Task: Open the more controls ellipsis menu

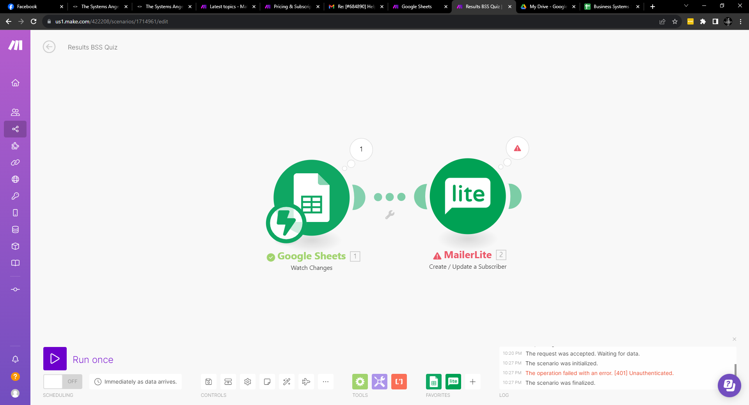Action: coord(326,382)
